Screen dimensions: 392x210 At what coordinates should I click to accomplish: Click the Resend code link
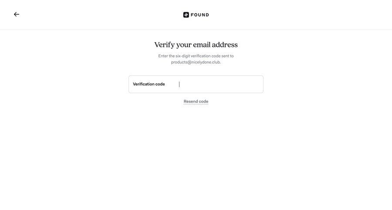196,102
